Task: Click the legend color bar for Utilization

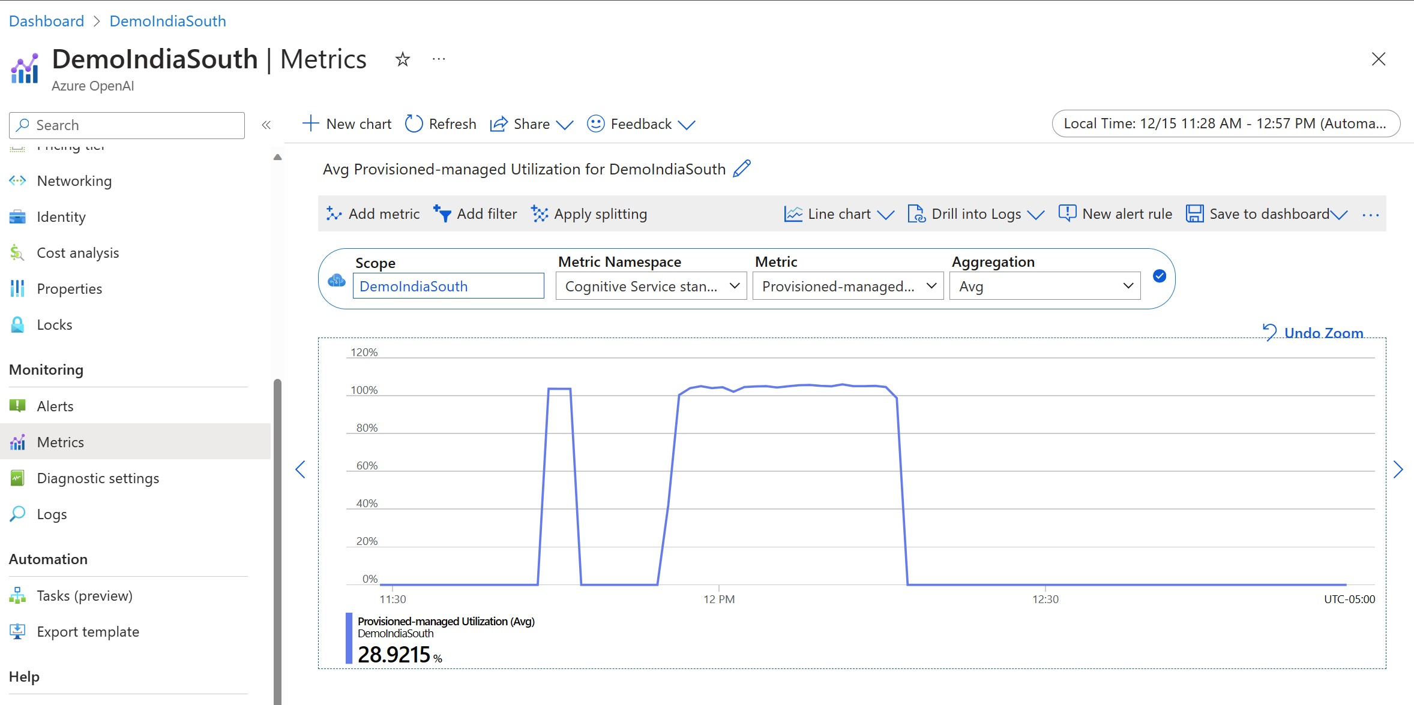Action: pyautogui.click(x=349, y=638)
